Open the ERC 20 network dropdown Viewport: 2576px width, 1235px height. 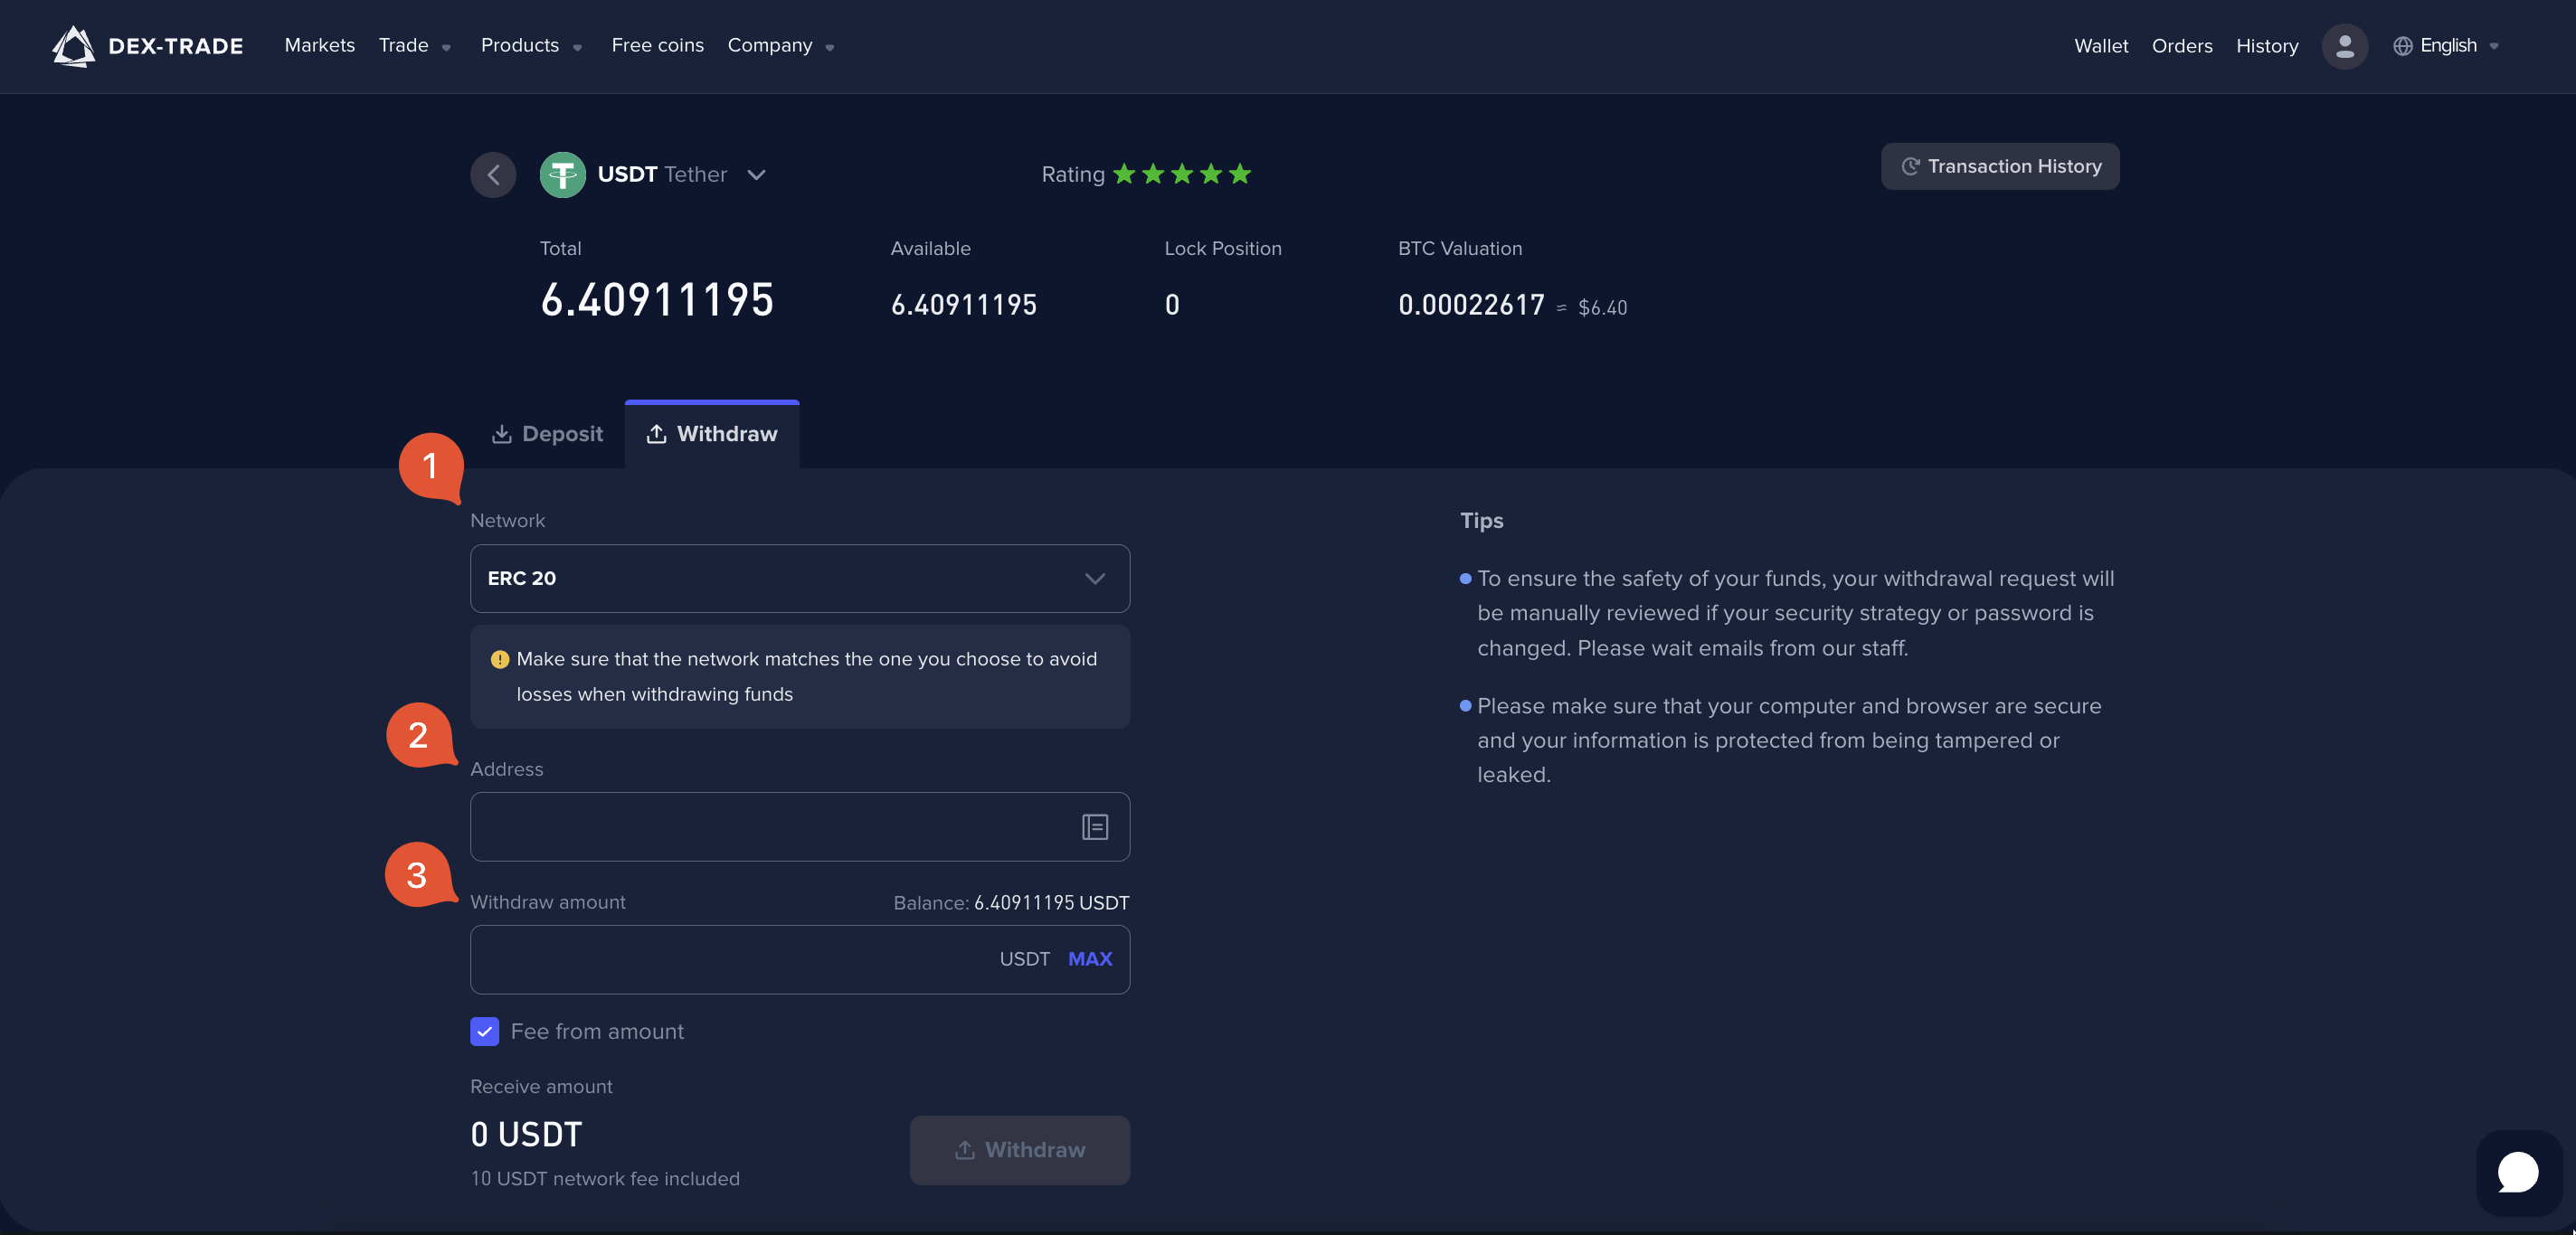tap(800, 579)
